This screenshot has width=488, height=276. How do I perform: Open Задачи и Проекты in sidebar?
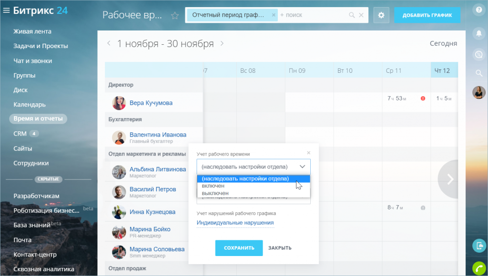coord(41,46)
